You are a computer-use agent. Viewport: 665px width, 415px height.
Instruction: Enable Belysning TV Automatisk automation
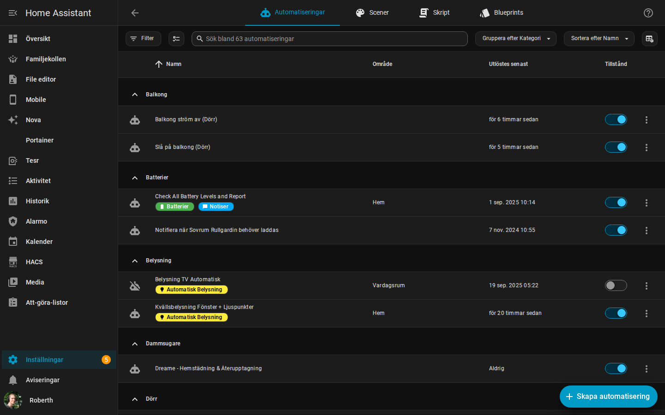(616, 285)
